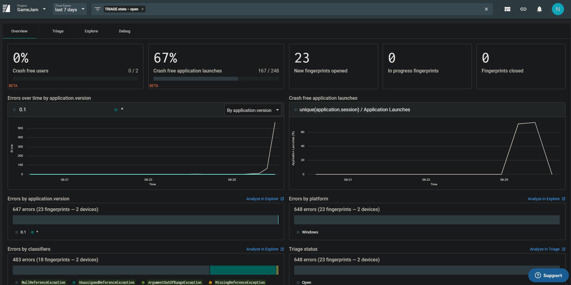Open the filter options icon
571x285 pixels.
[97, 9]
